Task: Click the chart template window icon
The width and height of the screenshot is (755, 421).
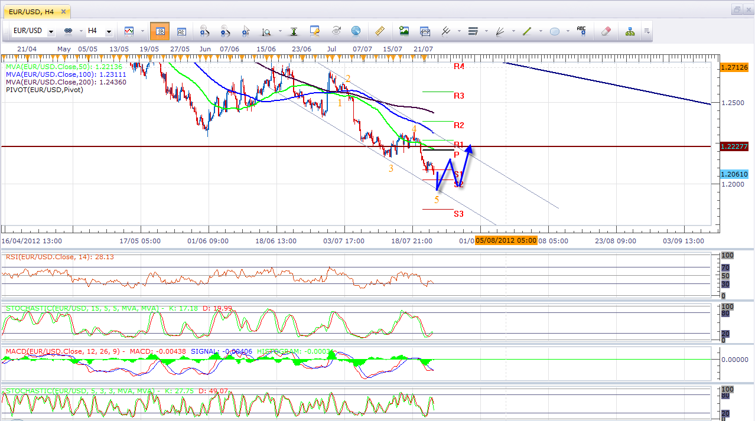Action: (x=425, y=31)
